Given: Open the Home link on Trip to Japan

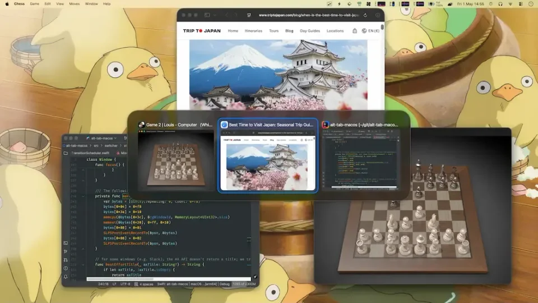Looking at the screenshot, I should click(233, 31).
